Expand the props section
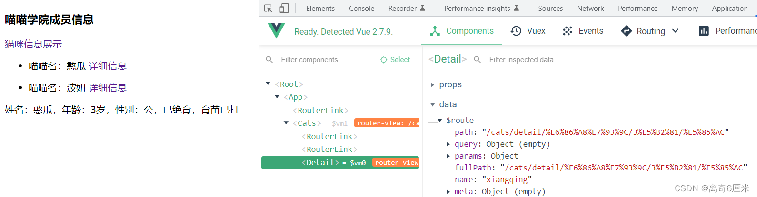 coord(432,85)
